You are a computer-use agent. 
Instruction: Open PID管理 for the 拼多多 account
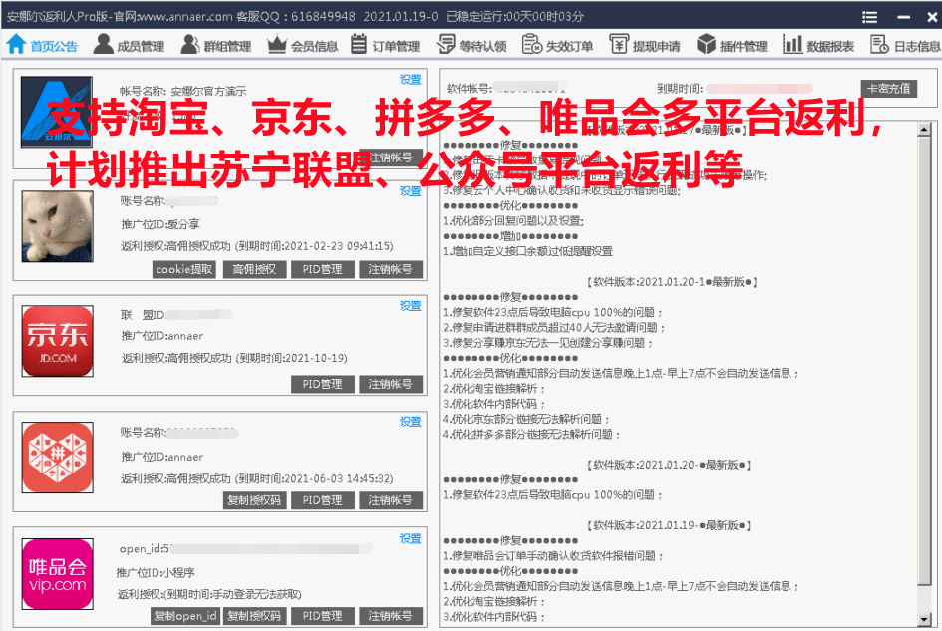pos(323,500)
